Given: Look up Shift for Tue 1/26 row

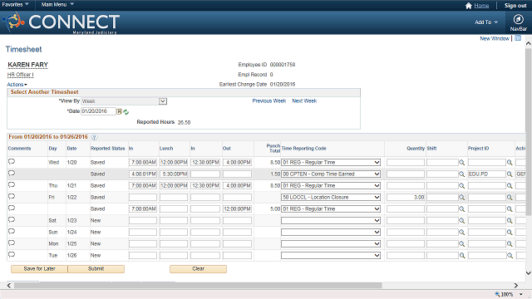Looking at the screenshot, I should point(462,256).
